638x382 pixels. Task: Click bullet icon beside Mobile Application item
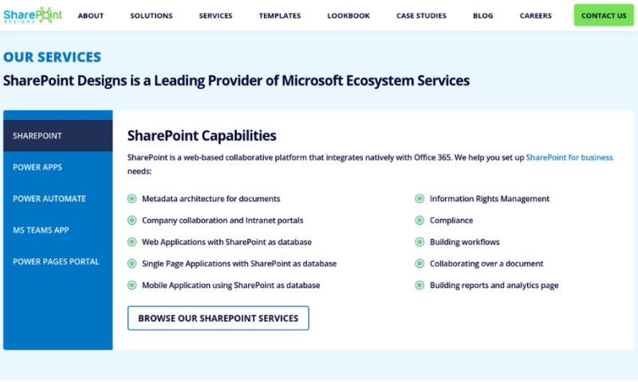point(132,285)
